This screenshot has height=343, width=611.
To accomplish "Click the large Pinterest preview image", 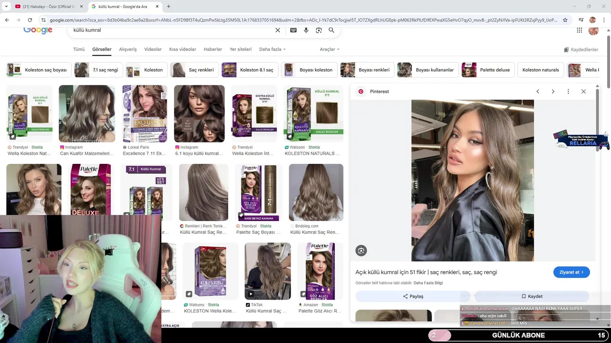I will point(473,180).
